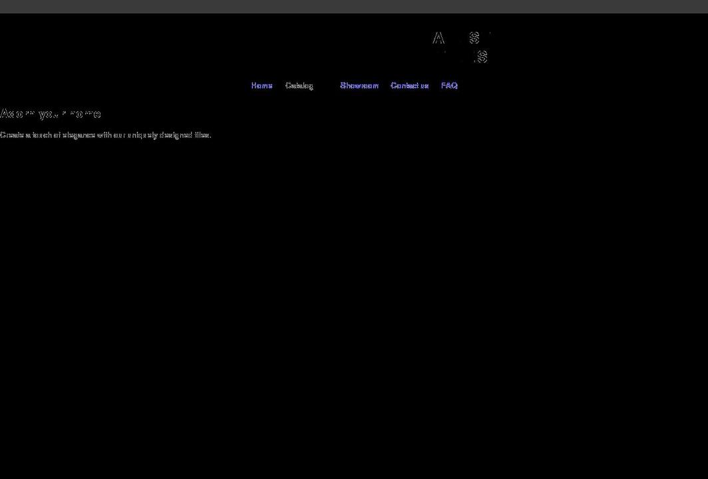Image resolution: width=708 pixels, height=479 pixels.
Task: Open the Catalog menu item
Action: pyautogui.click(x=299, y=85)
